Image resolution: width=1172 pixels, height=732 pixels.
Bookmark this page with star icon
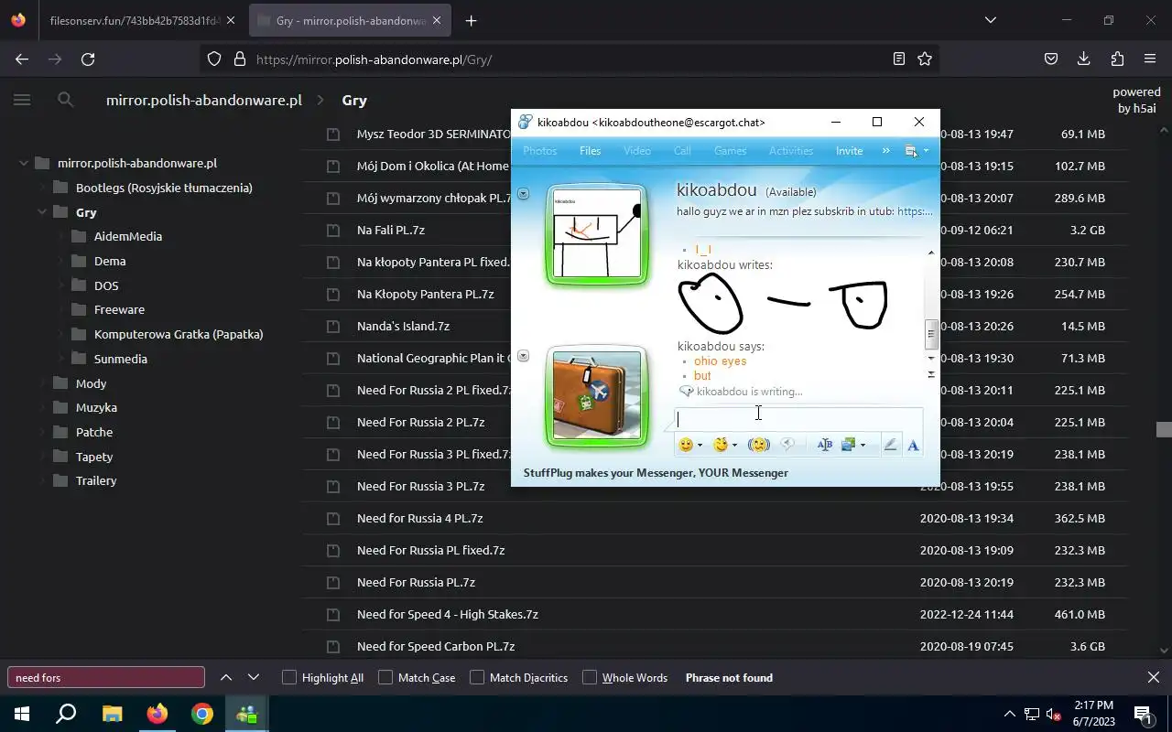[x=925, y=59]
